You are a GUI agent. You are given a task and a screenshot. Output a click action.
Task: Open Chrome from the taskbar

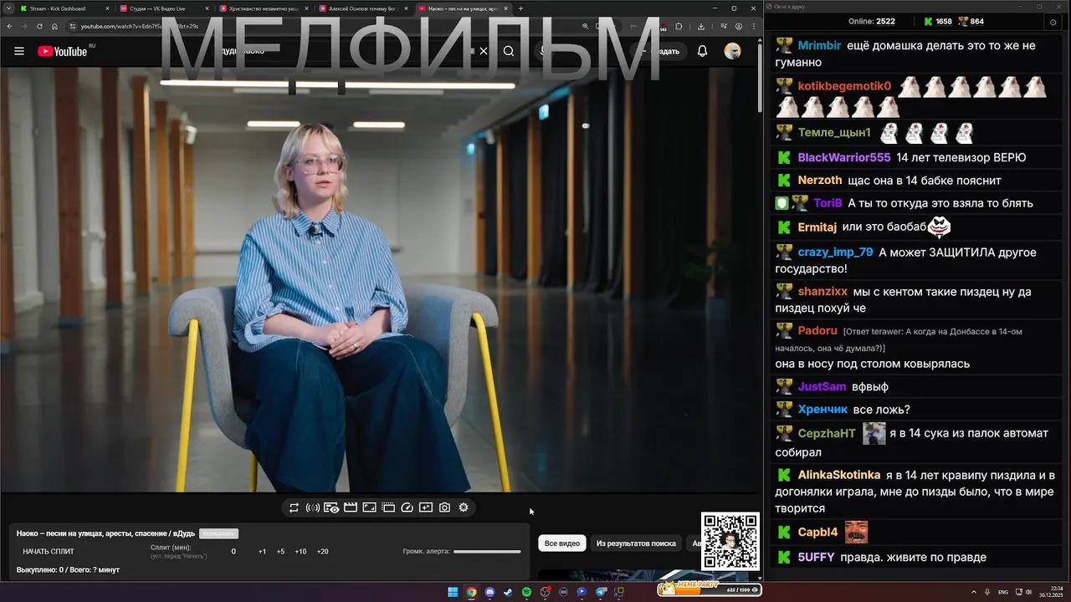point(471,592)
